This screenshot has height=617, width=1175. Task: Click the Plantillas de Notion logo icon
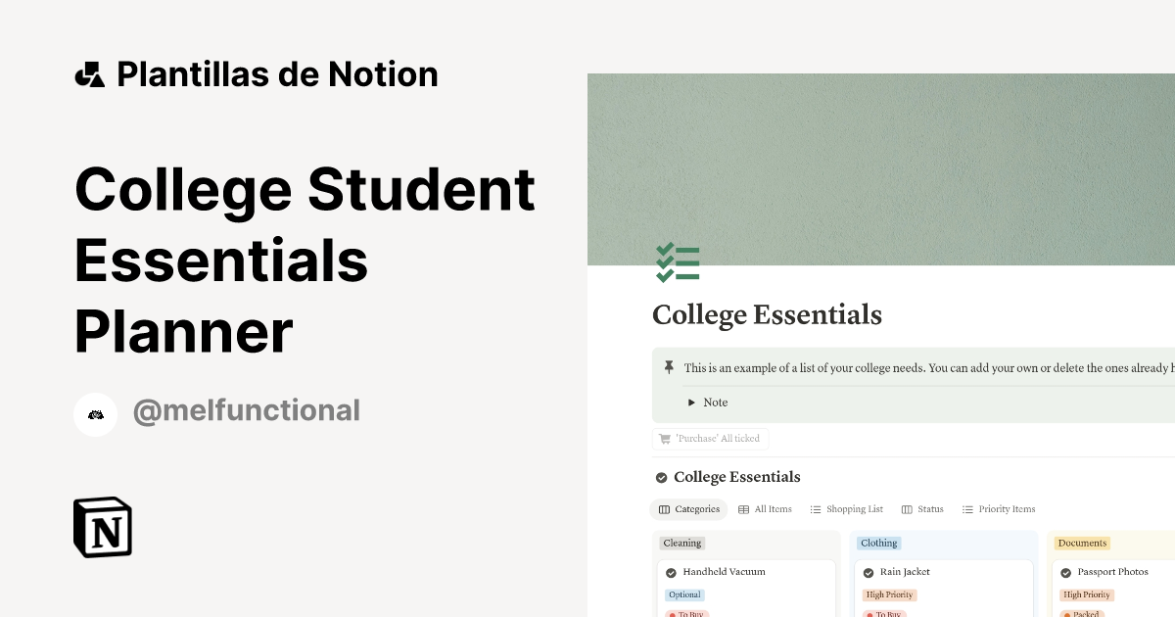tap(89, 72)
